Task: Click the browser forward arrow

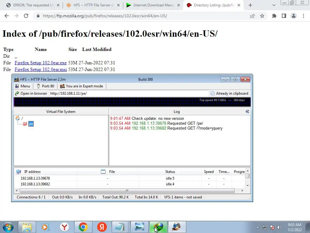Action: (x=16, y=16)
